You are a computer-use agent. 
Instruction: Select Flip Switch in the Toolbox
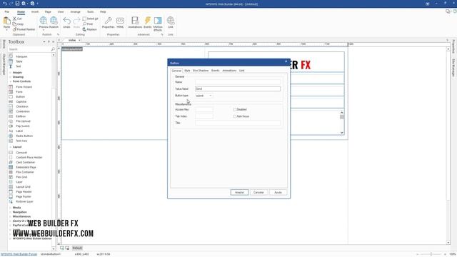click(23, 126)
